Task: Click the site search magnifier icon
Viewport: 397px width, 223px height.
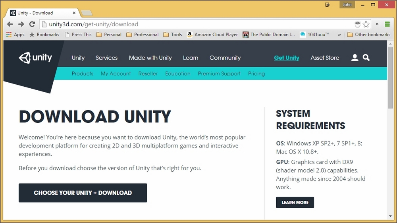Action: [x=366, y=58]
